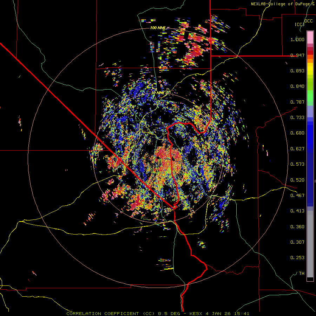This screenshot has height=316, width=316.
Task: Select the 0.787 color scale value
Action: click(297, 102)
